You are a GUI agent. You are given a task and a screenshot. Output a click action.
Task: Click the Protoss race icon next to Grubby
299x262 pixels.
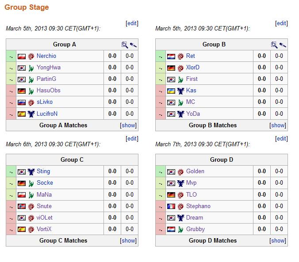(180, 229)
